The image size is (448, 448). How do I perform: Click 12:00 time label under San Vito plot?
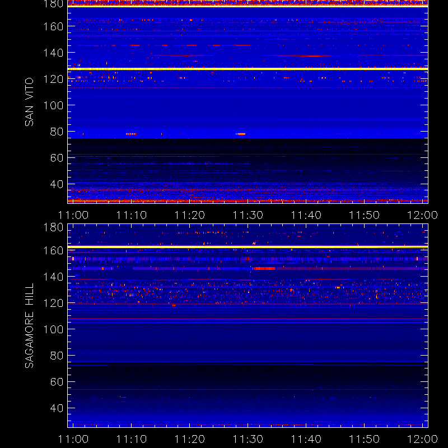(x=422, y=215)
